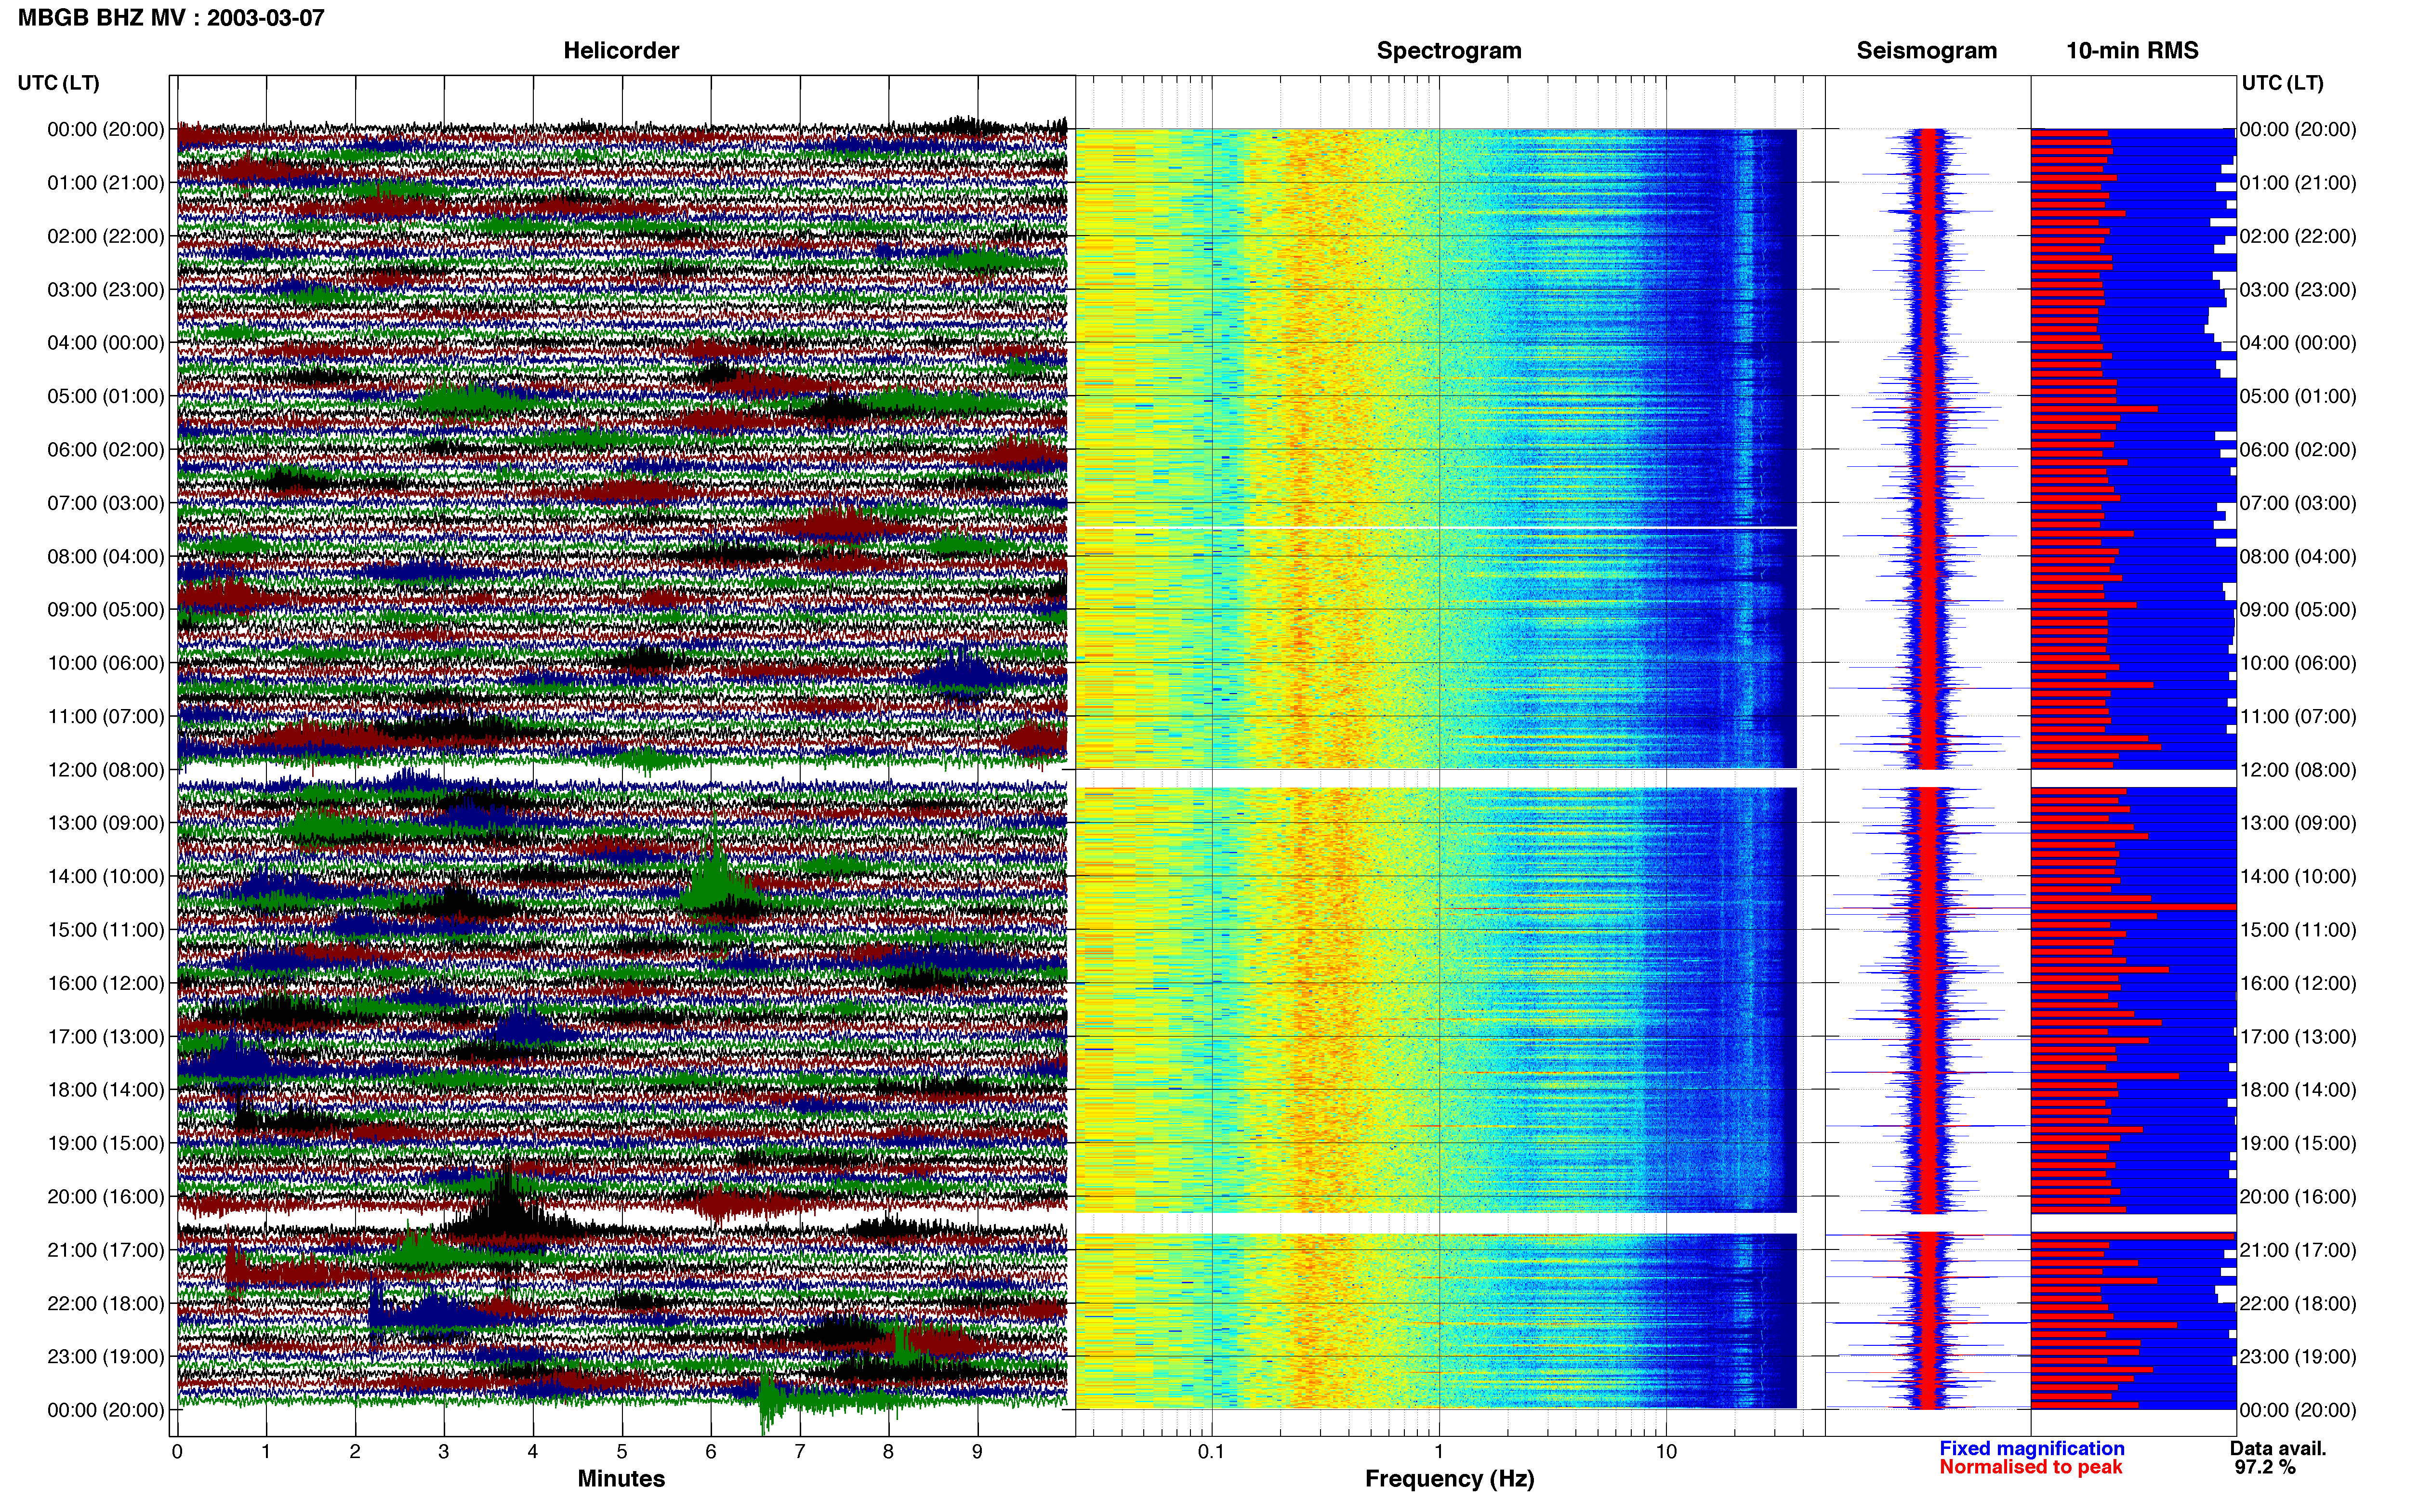Click the left '05:00 (01:00)' time label
The height and width of the screenshot is (1512, 2418).
(106, 396)
